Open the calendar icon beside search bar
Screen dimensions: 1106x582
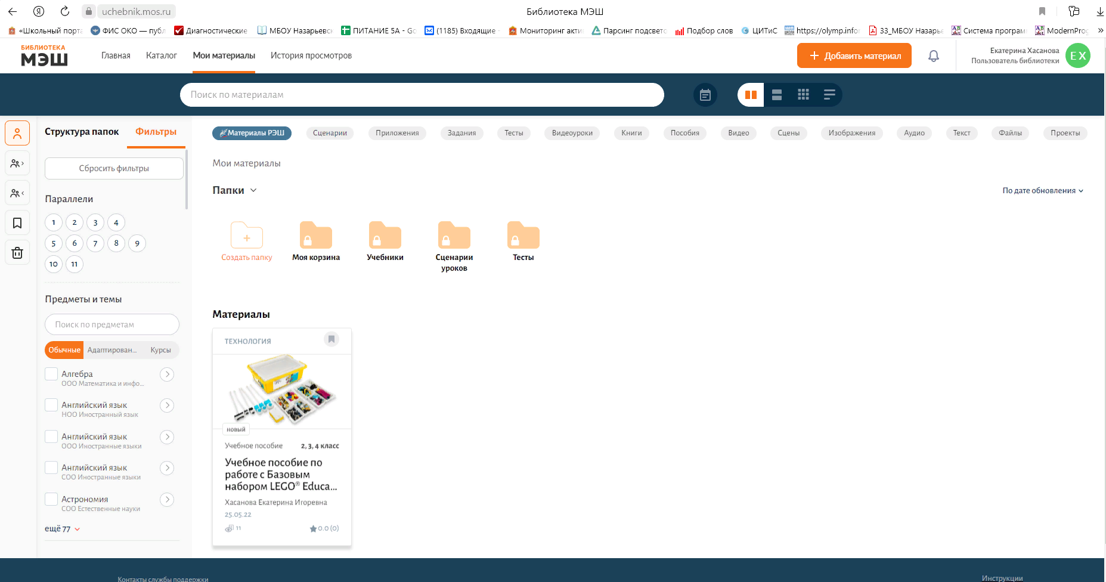coord(705,95)
